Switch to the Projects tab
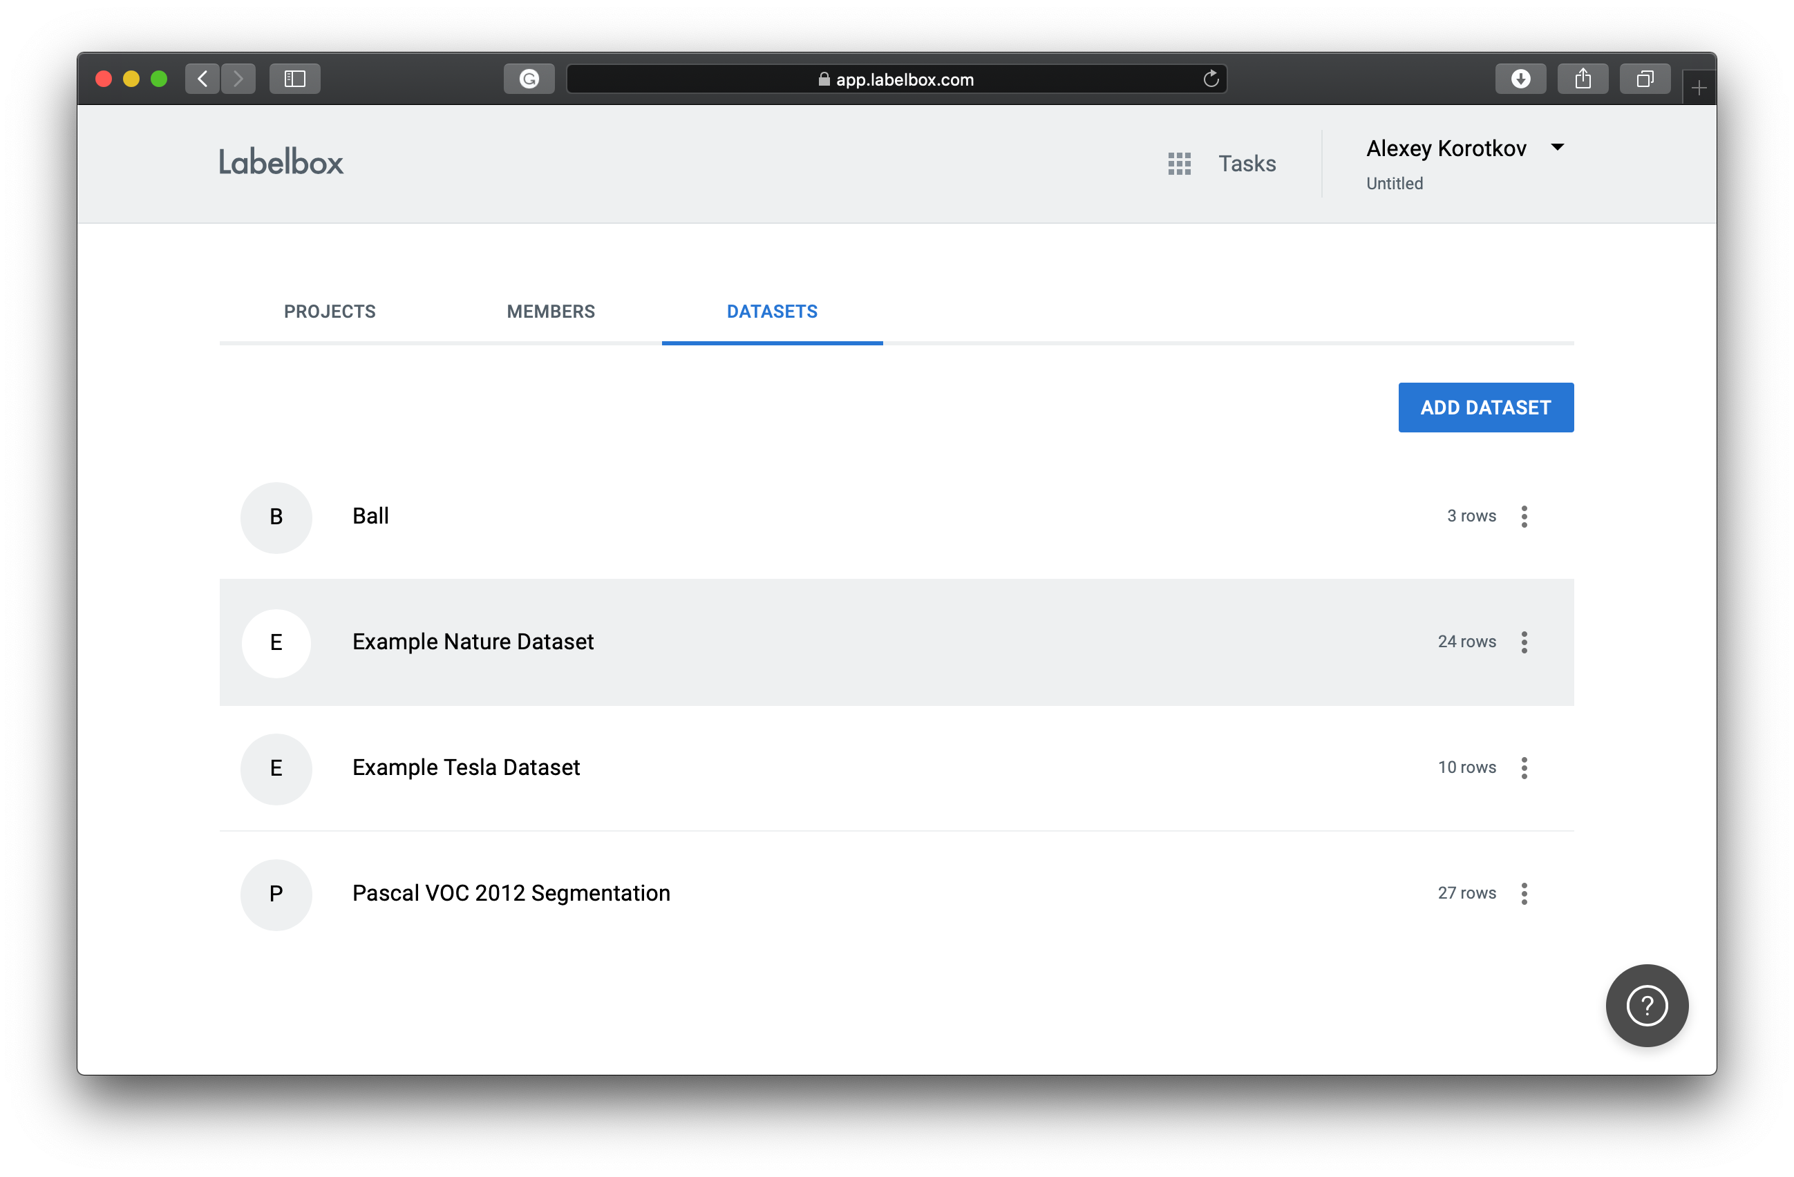This screenshot has width=1794, height=1177. pyautogui.click(x=330, y=312)
